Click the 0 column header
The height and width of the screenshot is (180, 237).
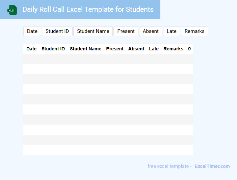189,49
